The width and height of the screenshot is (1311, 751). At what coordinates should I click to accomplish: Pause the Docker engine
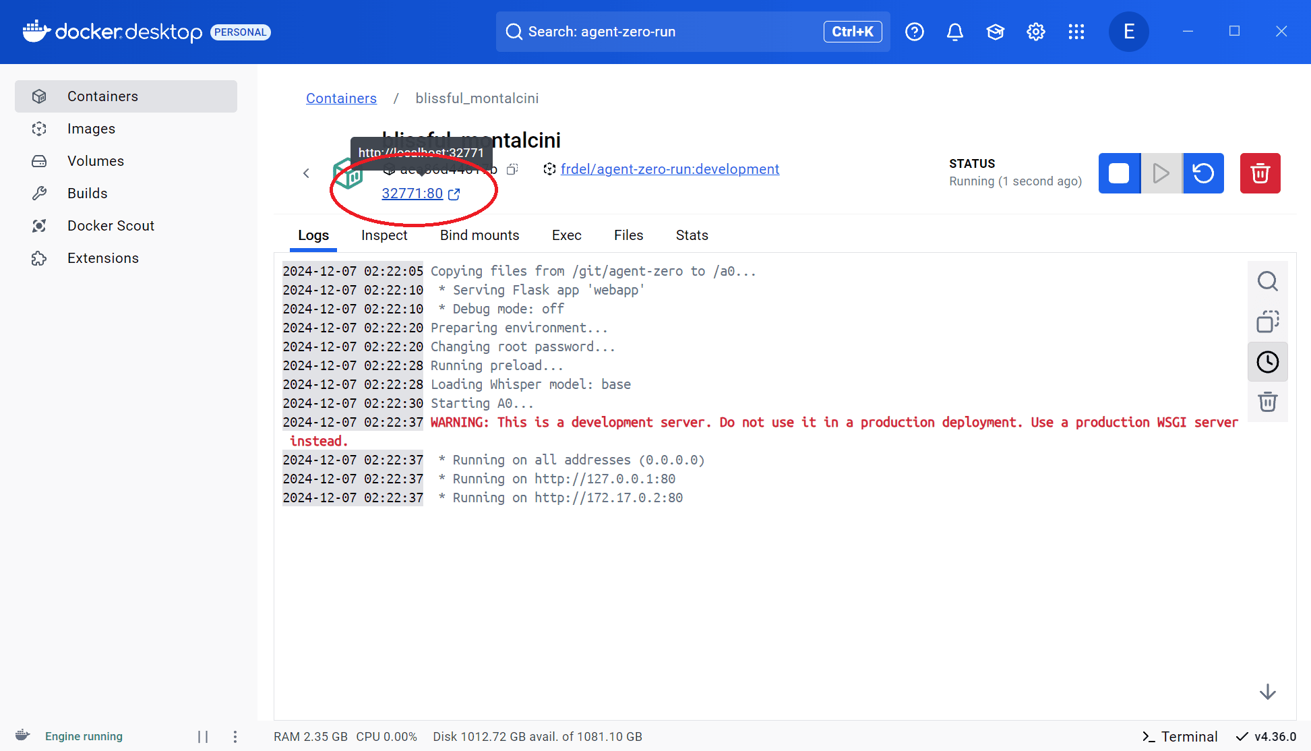click(203, 736)
